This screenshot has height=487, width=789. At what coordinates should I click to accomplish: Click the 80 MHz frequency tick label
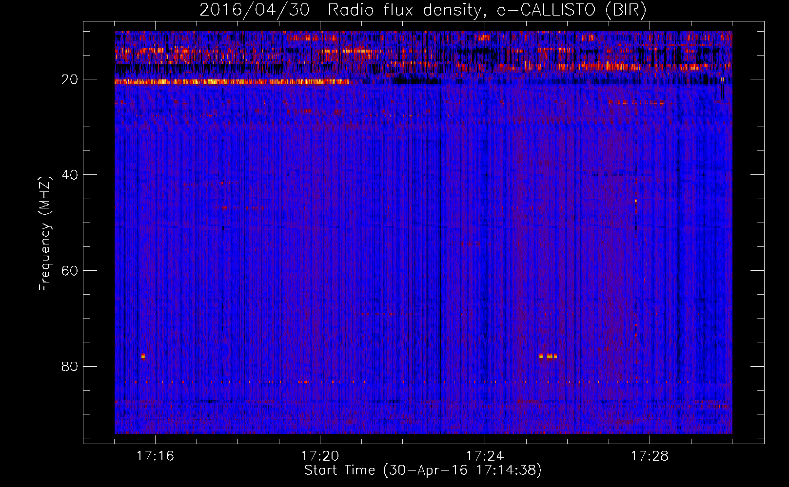pos(70,366)
